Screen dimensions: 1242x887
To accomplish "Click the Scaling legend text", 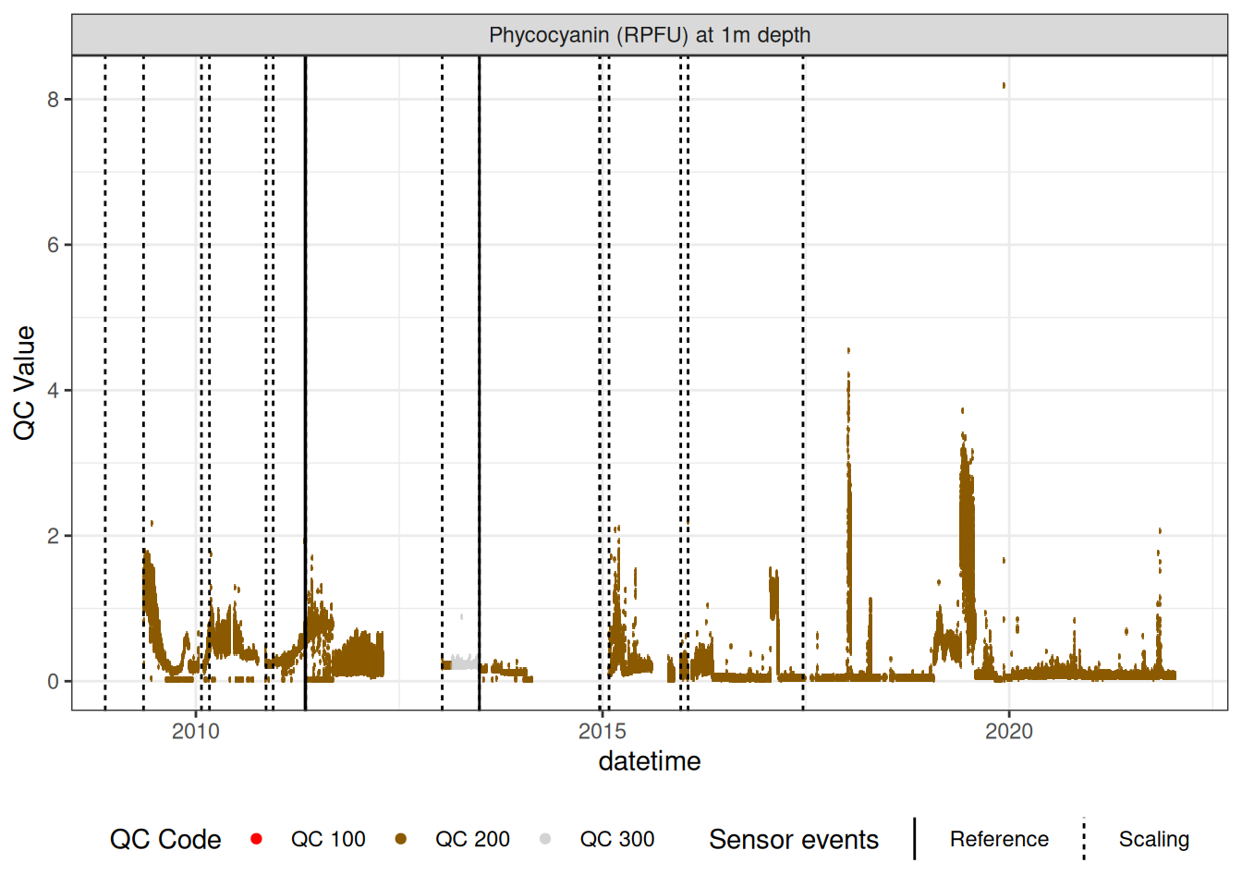I will [x=1153, y=839].
